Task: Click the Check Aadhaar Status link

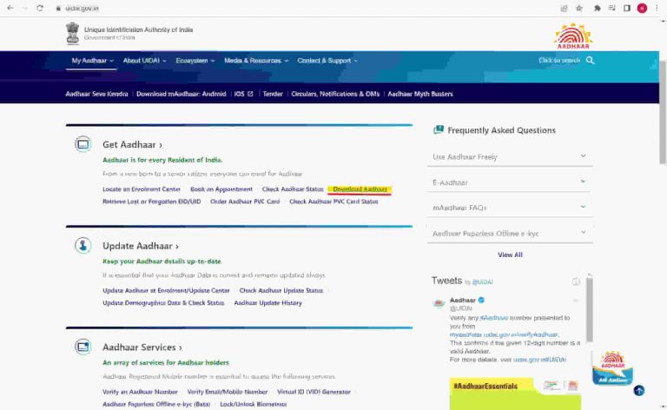Action: click(293, 189)
